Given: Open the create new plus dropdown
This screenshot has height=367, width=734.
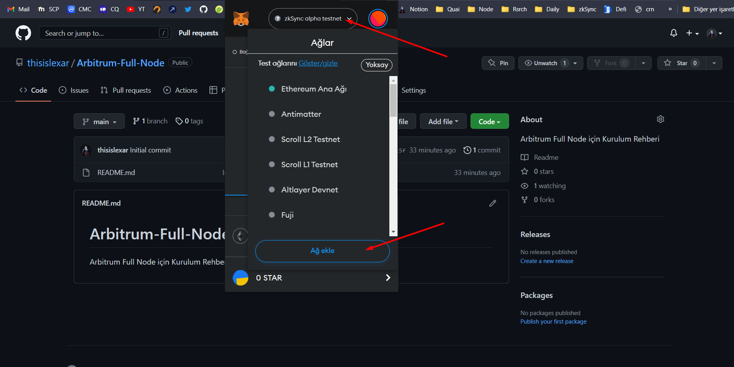Looking at the screenshot, I should pos(692,33).
